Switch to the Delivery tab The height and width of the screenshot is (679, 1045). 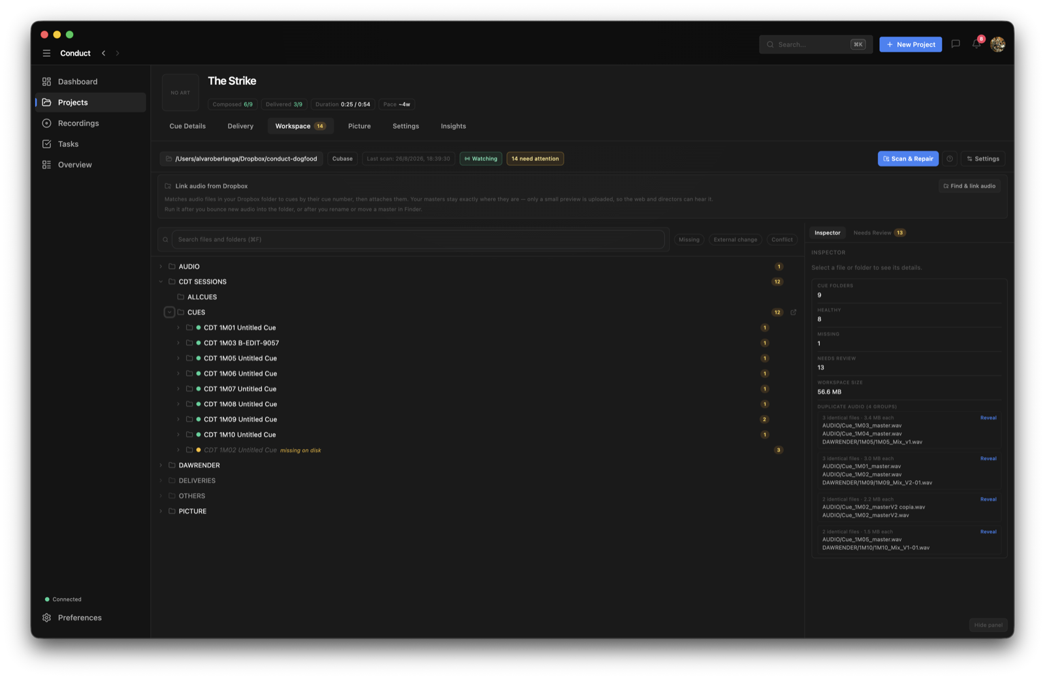[x=240, y=126]
